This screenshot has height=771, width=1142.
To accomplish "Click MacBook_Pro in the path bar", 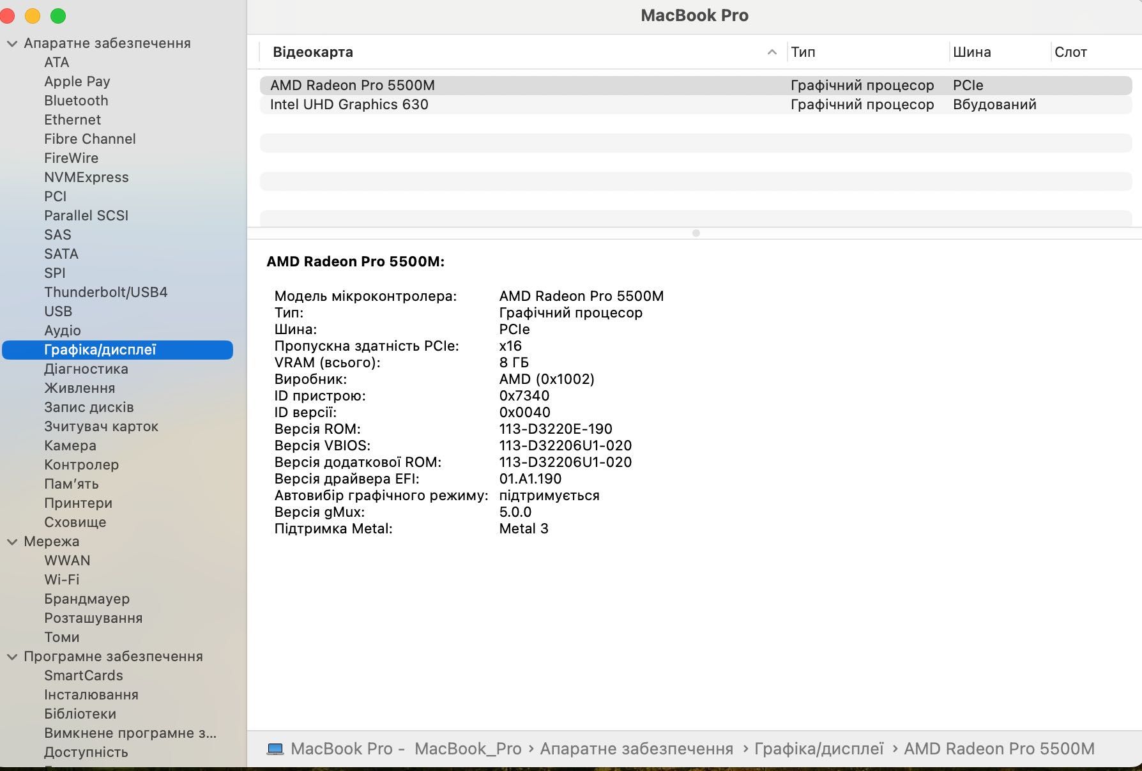I will point(468,749).
